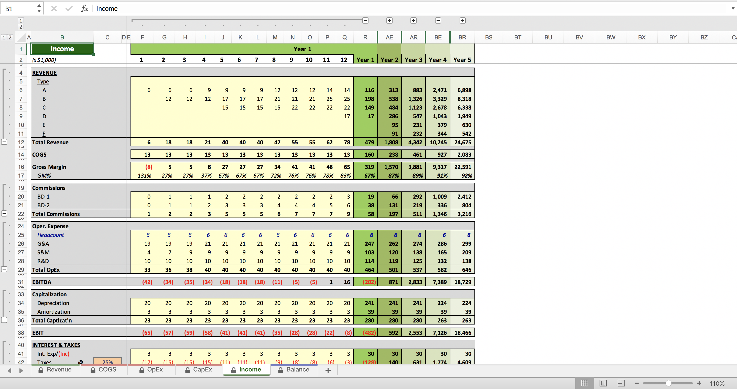
Task: Click the Depreciation row label
Action: click(53, 303)
